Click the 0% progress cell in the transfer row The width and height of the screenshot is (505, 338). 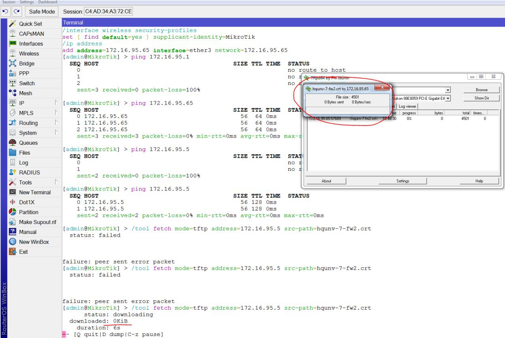[409, 118]
